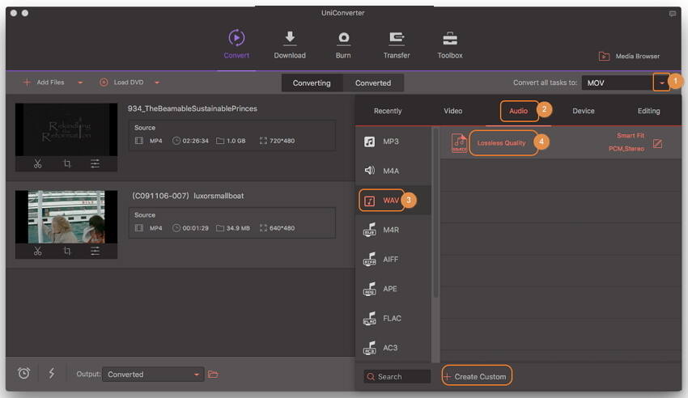This screenshot has height=398, width=688.
Task: Click the 720*480 resolution value
Action: point(282,141)
